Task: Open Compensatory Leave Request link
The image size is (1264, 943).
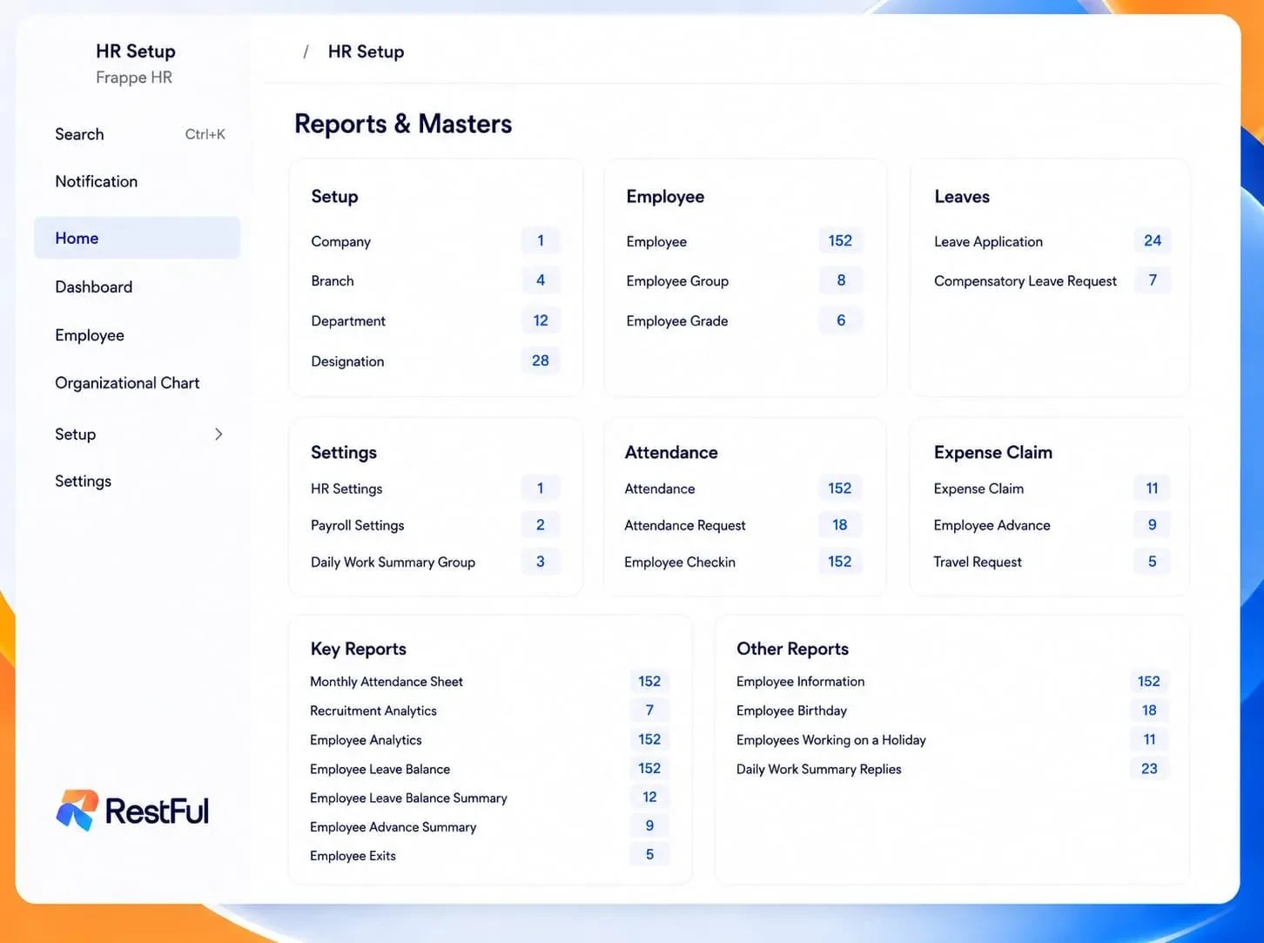Action: 1025,280
